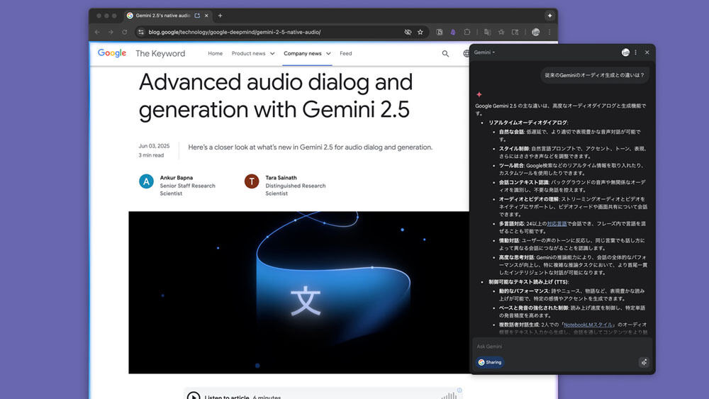Click the Ask Gemini input field
This screenshot has height=399, width=709.
pyautogui.click(x=562, y=347)
